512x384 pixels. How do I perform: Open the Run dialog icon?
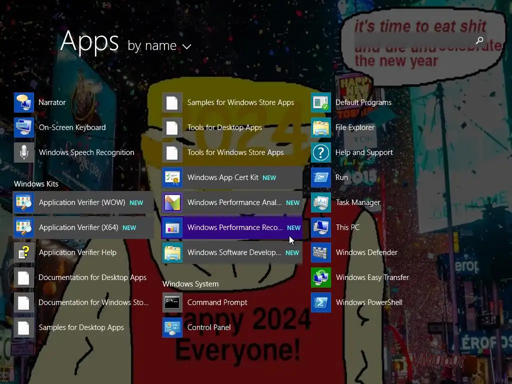point(320,177)
